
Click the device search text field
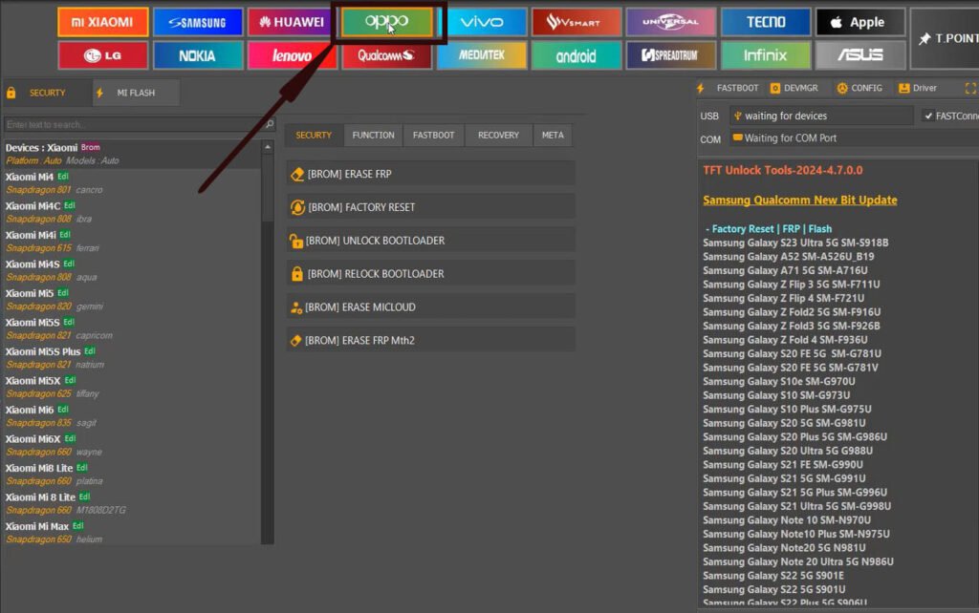134,125
